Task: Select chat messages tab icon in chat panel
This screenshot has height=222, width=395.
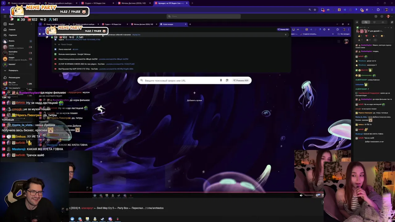Action: coord(366,22)
